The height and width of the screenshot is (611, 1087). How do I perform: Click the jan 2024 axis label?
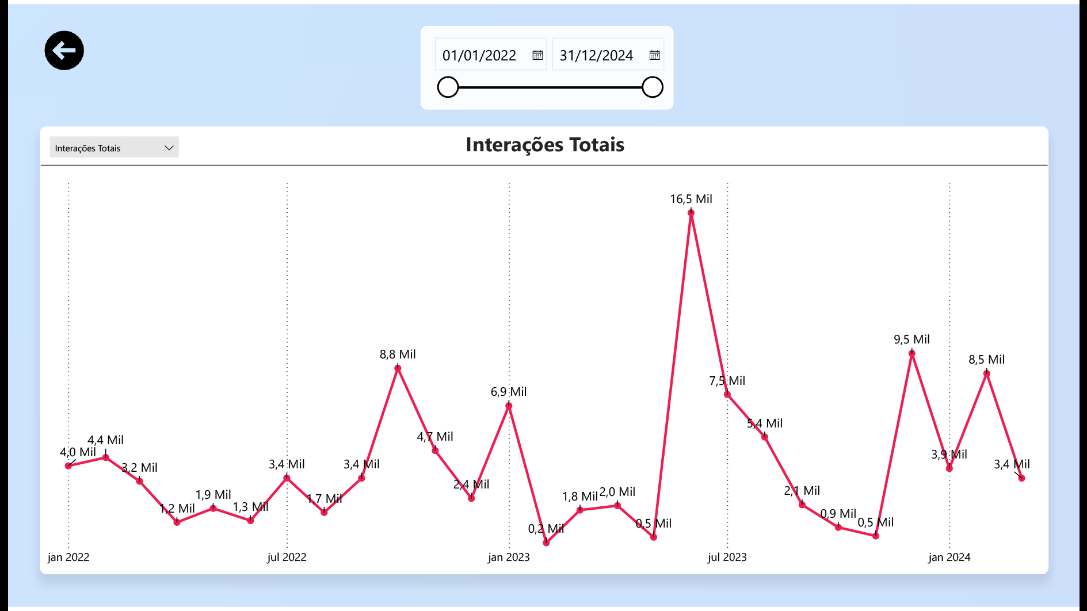pos(949,557)
